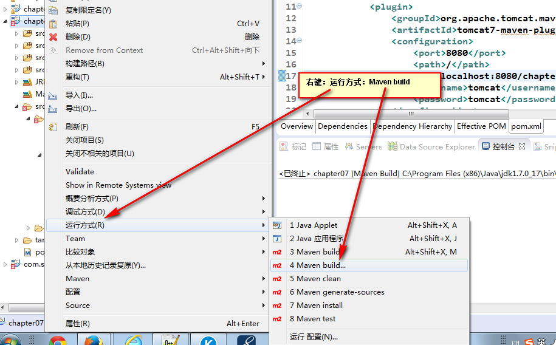Choose 3 Maven build from Run As submenu
Image resolution: width=556 pixels, height=345 pixels.
click(369, 252)
